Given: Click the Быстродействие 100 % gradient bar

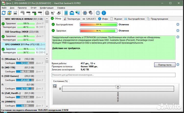Looking at the screenshot, I should (98, 24).
